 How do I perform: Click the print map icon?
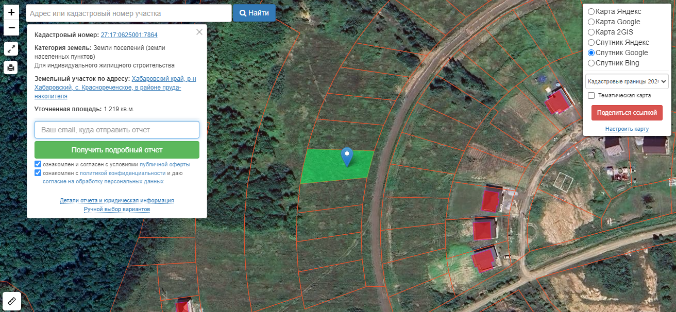tap(11, 67)
